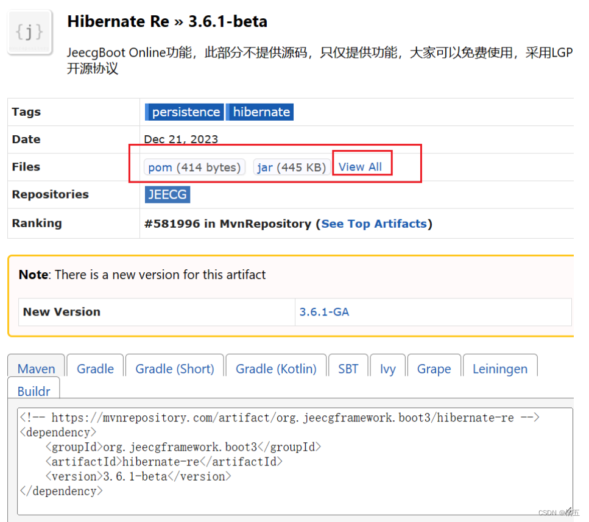Click View All files link
The height and width of the screenshot is (522, 589).
[361, 166]
